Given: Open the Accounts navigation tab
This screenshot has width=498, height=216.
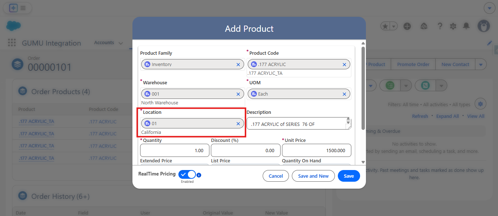Looking at the screenshot, I should (104, 43).
